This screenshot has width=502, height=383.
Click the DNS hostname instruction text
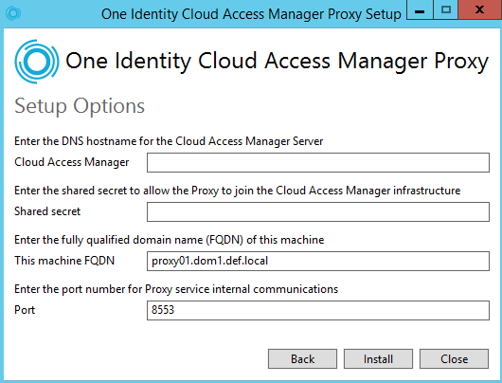click(x=169, y=141)
